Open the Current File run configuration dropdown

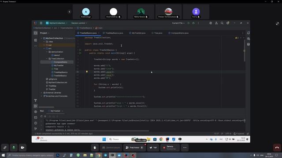[178, 23]
